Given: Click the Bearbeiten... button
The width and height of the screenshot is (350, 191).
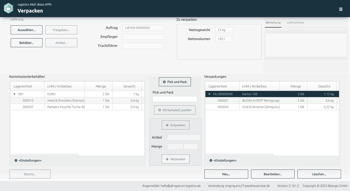Looking at the screenshot, I should (x=273, y=174).
